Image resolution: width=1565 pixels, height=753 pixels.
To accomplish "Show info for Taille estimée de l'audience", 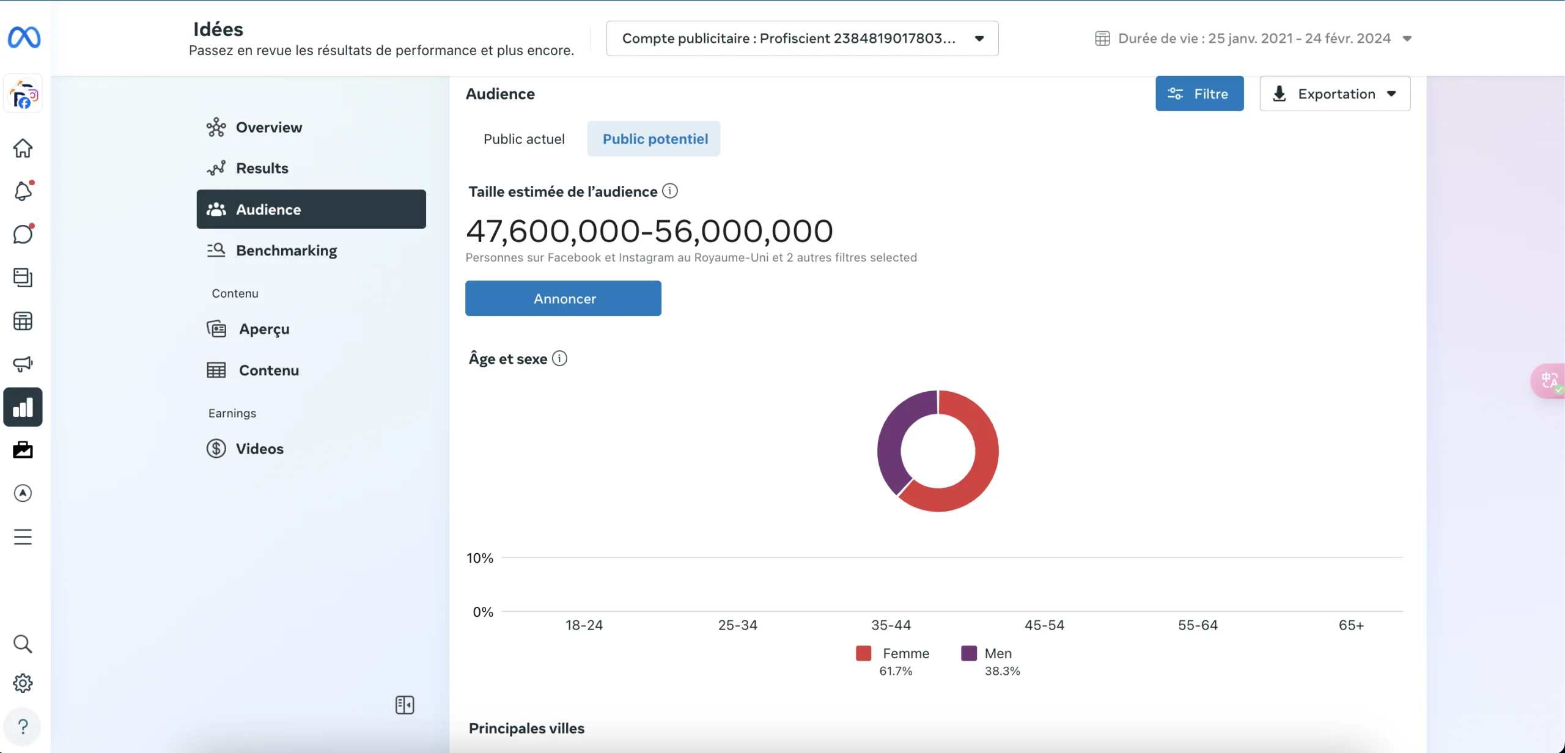I will pyautogui.click(x=670, y=191).
